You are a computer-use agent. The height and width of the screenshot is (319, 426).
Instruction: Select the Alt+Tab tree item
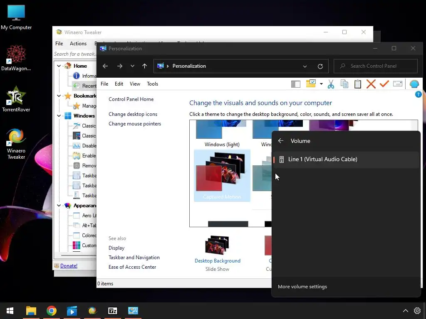89,226
